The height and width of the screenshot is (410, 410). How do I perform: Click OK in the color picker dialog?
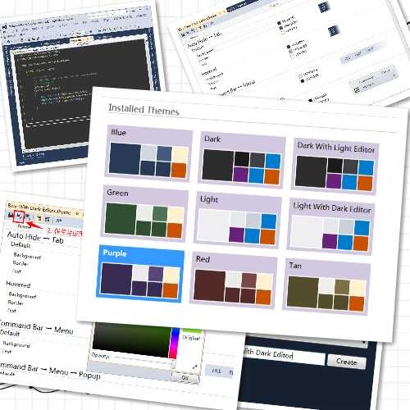tap(184, 377)
